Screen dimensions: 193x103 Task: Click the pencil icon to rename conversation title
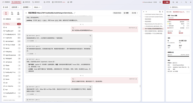click(75, 13)
